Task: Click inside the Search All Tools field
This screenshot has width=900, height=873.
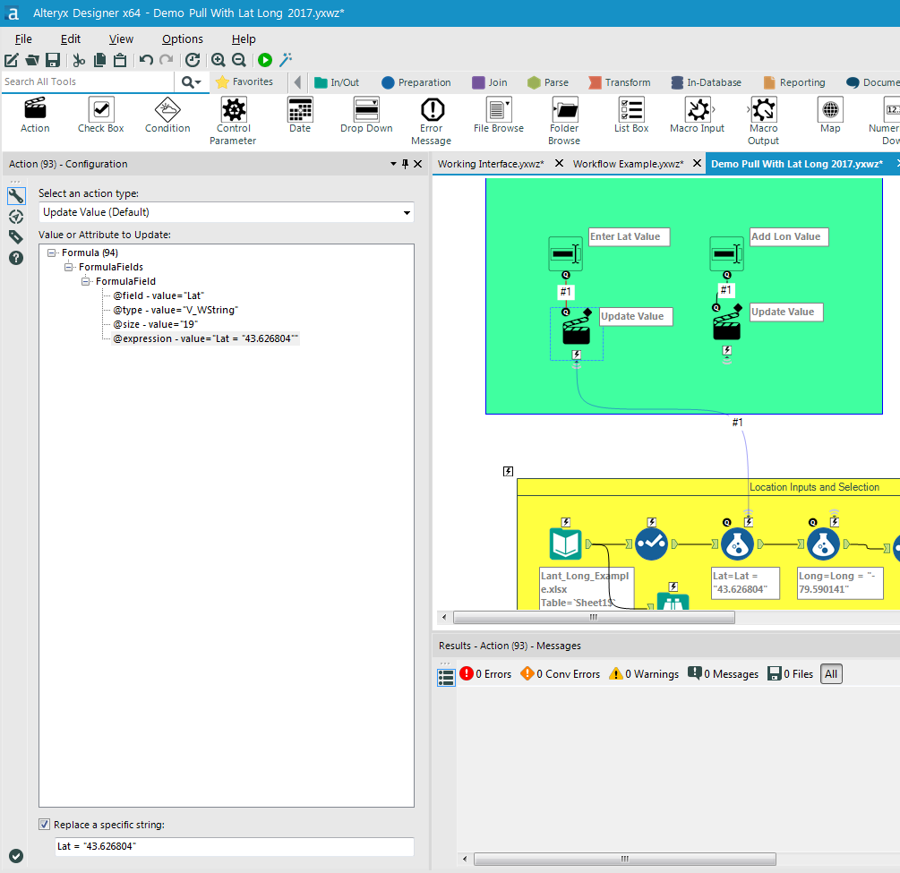Action: tap(87, 81)
